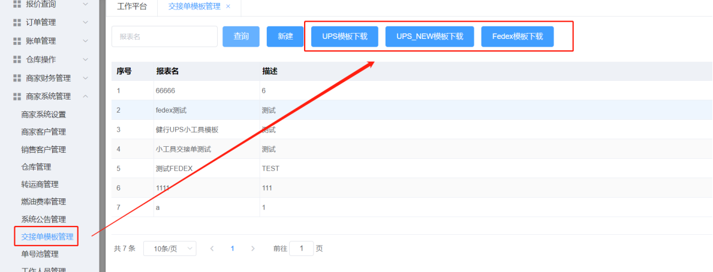The height and width of the screenshot is (272, 713).
Task: Focus the 报表名 search field
Action: [164, 37]
